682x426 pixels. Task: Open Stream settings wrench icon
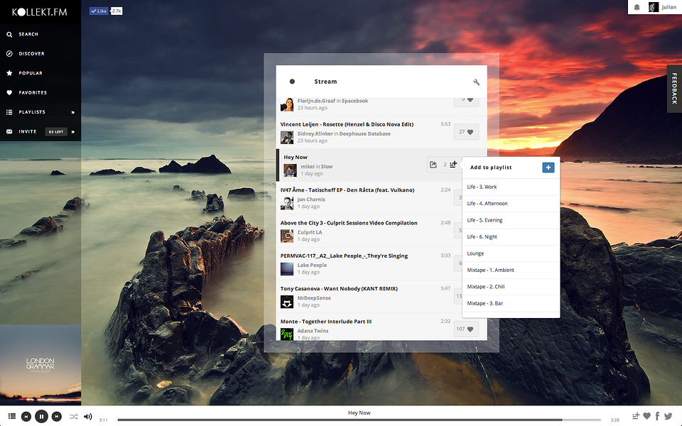pos(476,82)
